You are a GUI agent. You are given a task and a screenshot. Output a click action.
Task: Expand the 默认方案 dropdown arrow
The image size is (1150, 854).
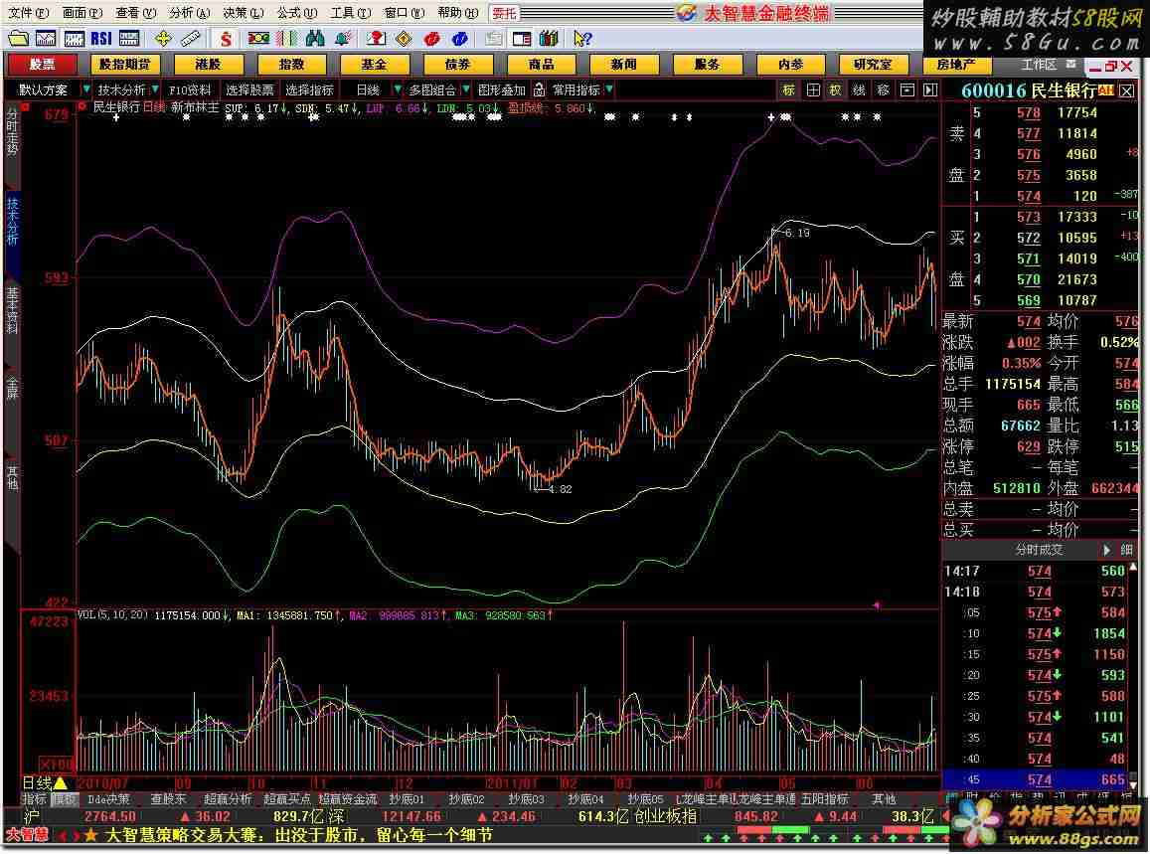[85, 89]
